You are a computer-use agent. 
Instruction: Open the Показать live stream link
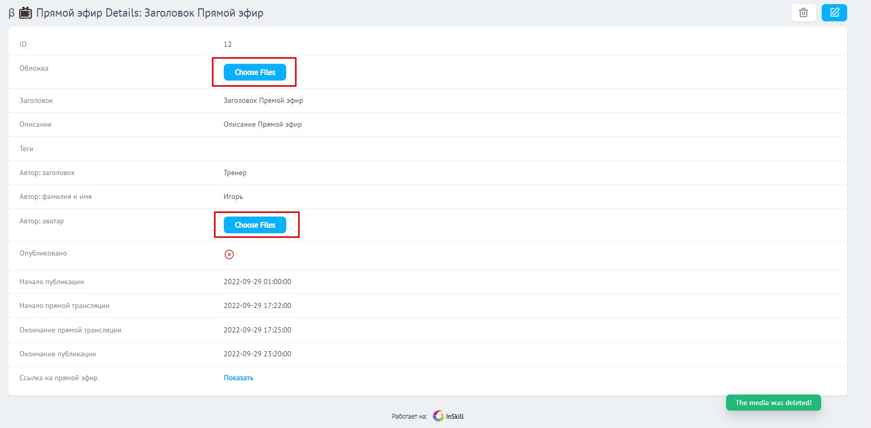tap(238, 378)
